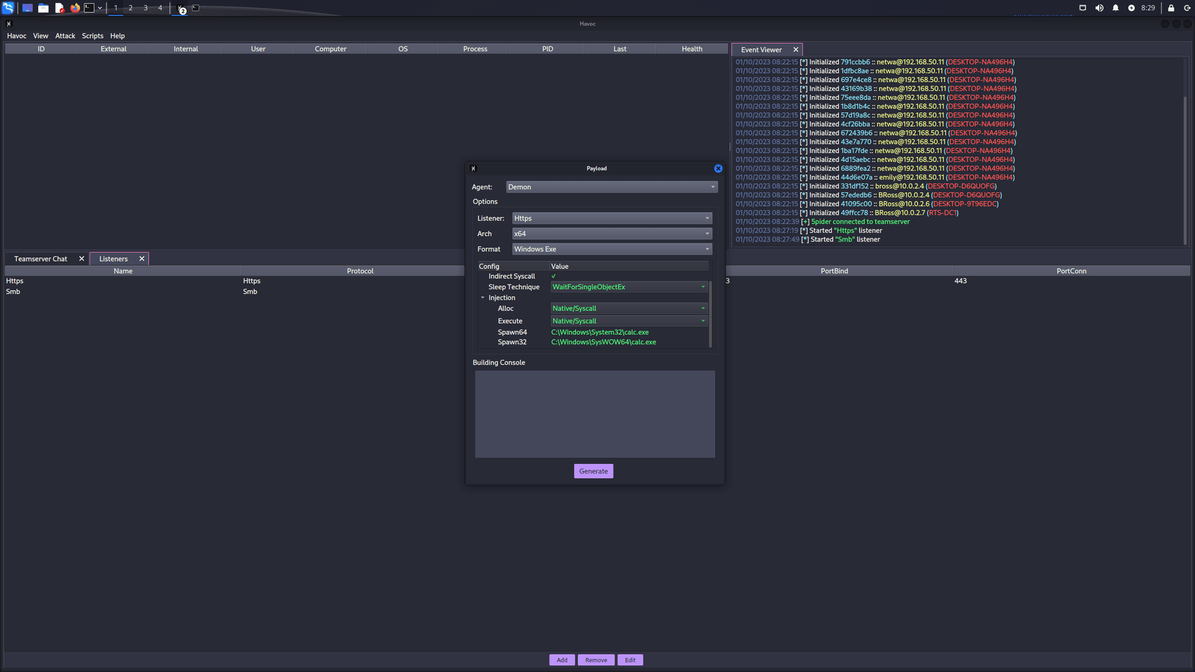
Task: Click the show desktop icon in panel
Action: click(27, 8)
